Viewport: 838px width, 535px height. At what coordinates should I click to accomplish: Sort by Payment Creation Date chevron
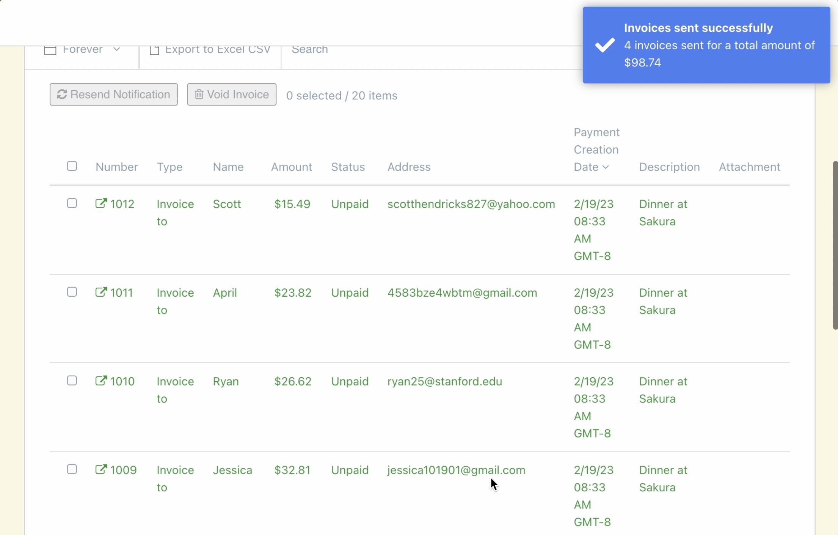606,167
